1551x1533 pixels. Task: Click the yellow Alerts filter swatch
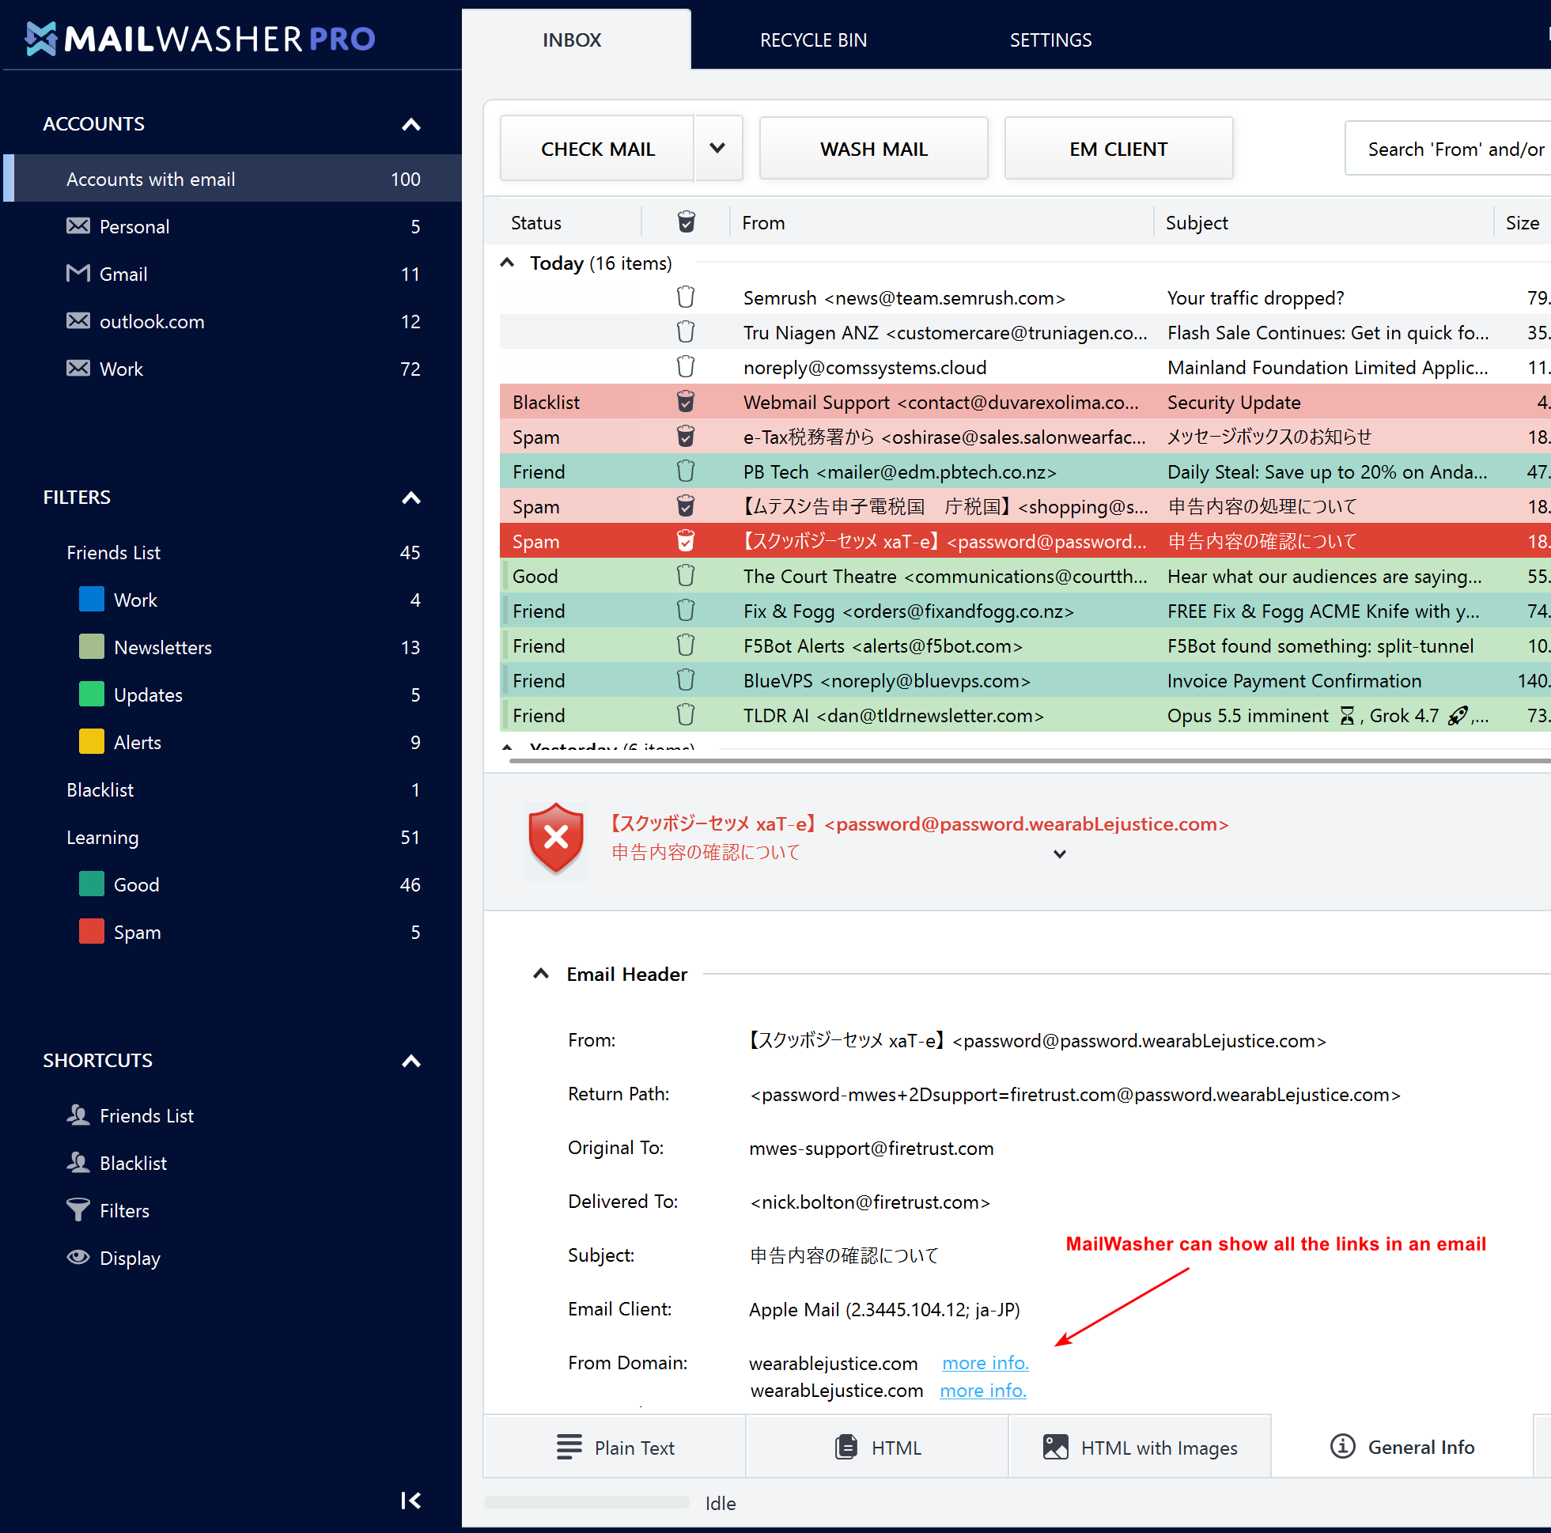92,741
